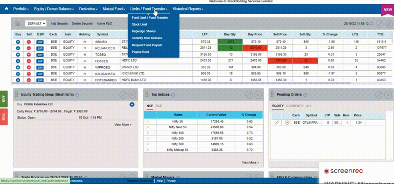Image resolution: width=394 pixels, height=184 pixels.
Task: Open the DEFAULT watchlist dropdown
Action: coord(36,23)
